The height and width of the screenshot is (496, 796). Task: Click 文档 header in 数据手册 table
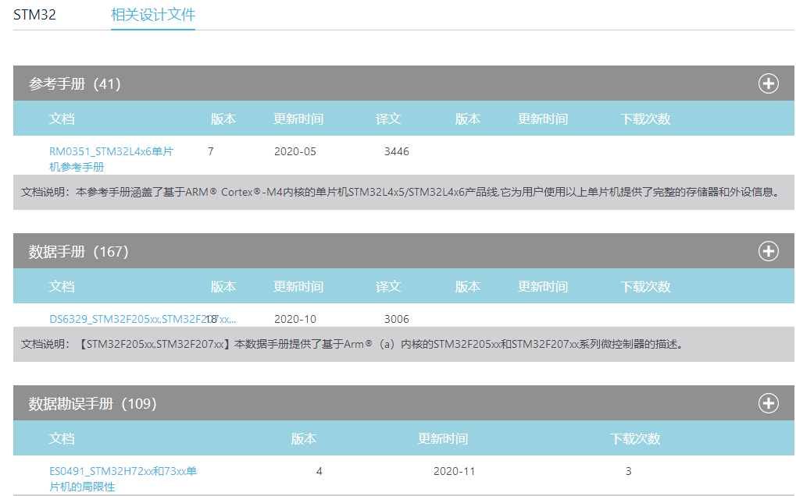[62, 286]
